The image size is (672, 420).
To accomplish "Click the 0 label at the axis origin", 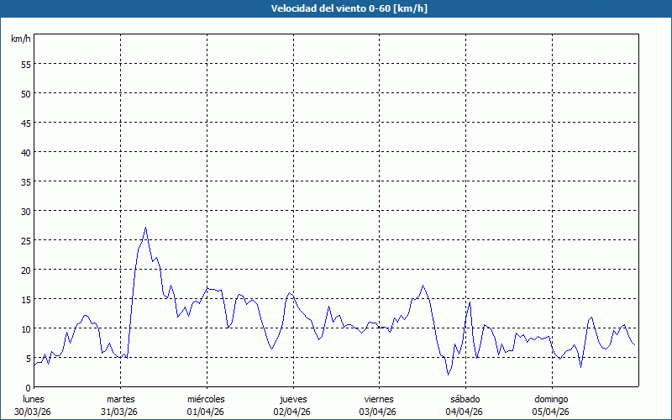I will (28, 387).
